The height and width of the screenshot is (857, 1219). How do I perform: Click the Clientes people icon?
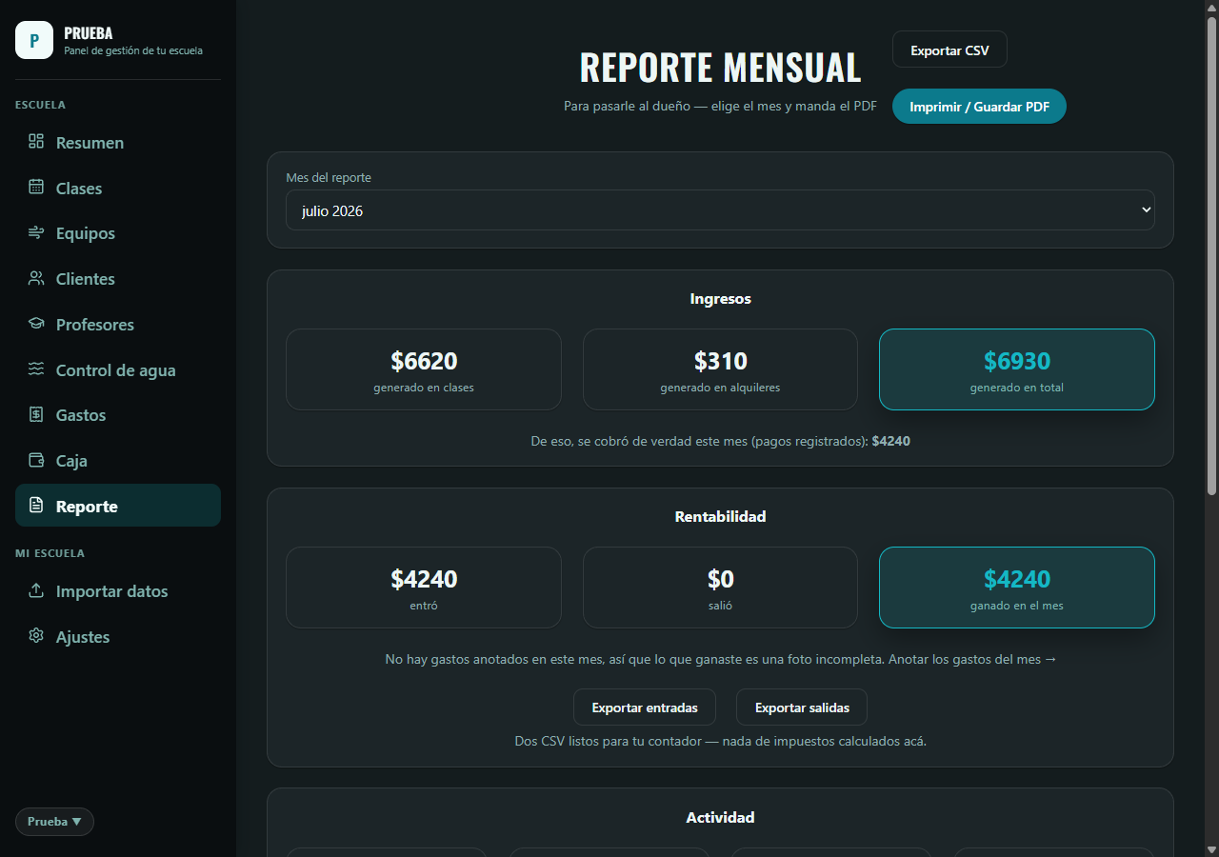click(36, 278)
